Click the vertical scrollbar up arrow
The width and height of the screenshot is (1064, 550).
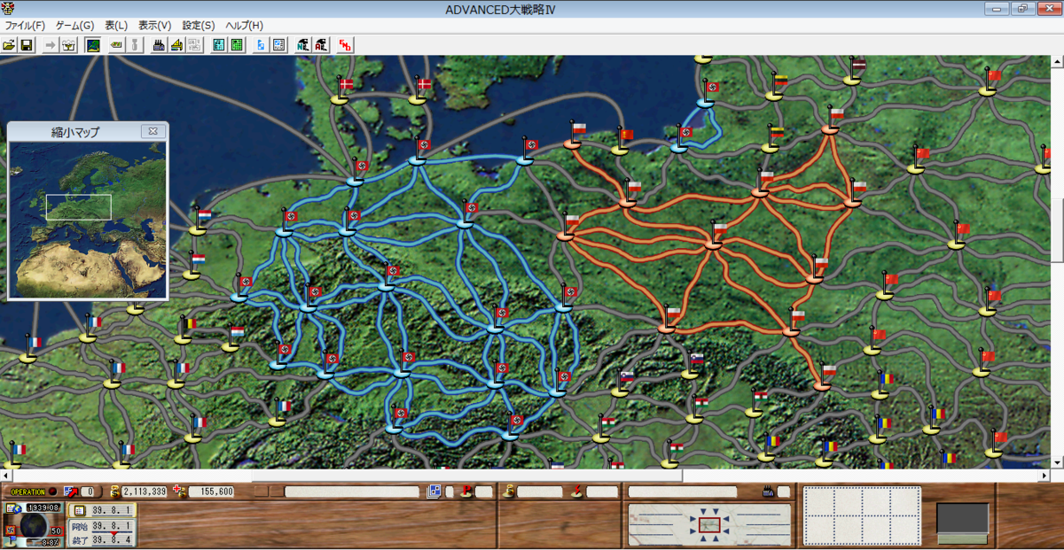pos(1057,62)
